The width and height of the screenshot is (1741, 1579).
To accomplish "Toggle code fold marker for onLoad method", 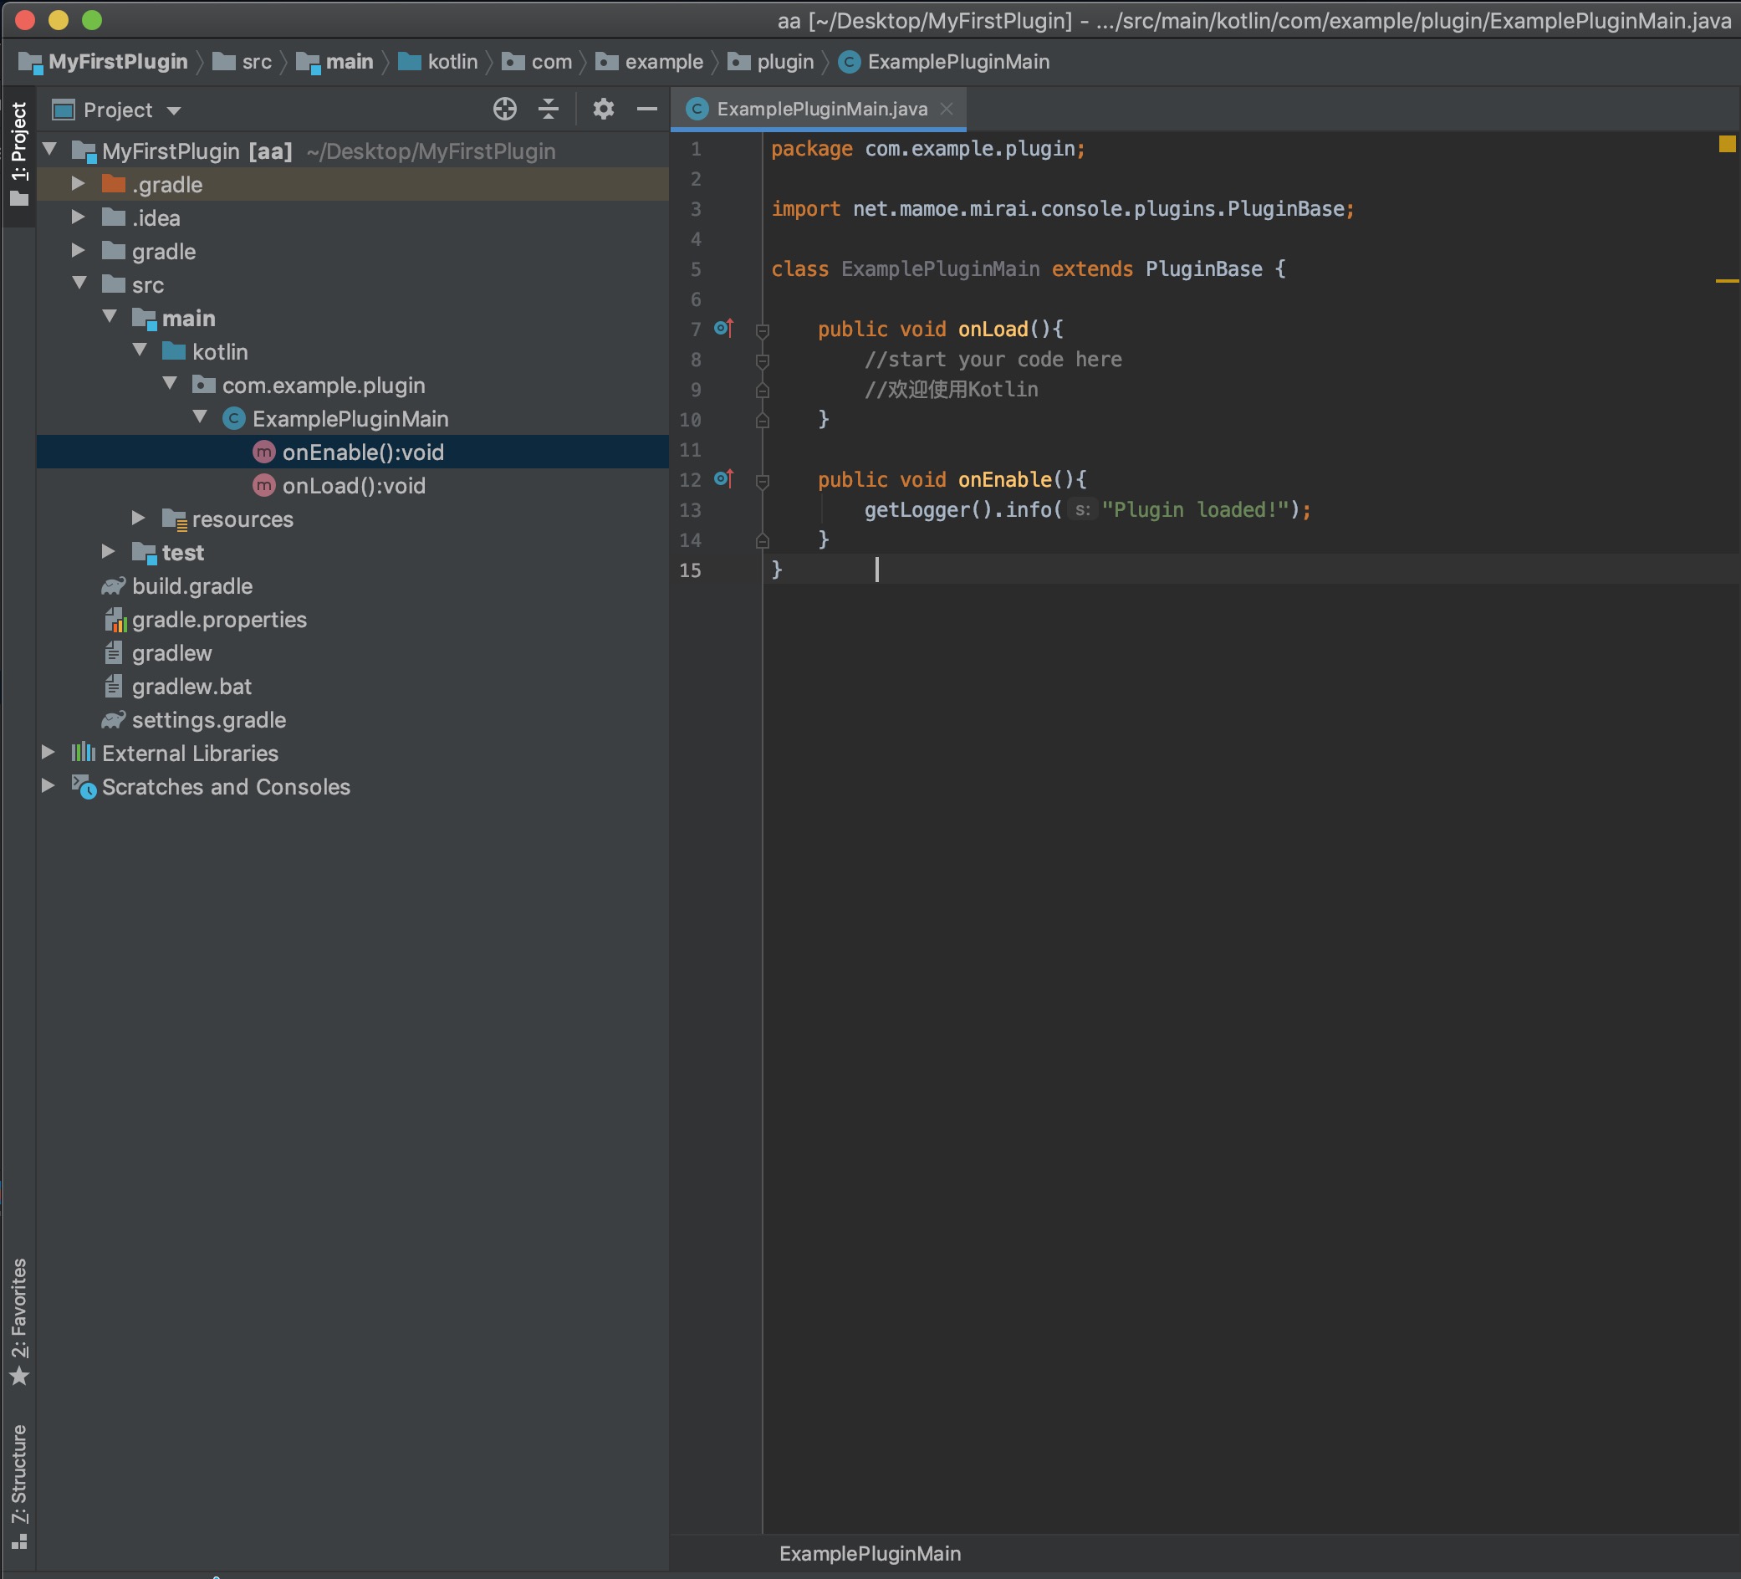I will [762, 330].
